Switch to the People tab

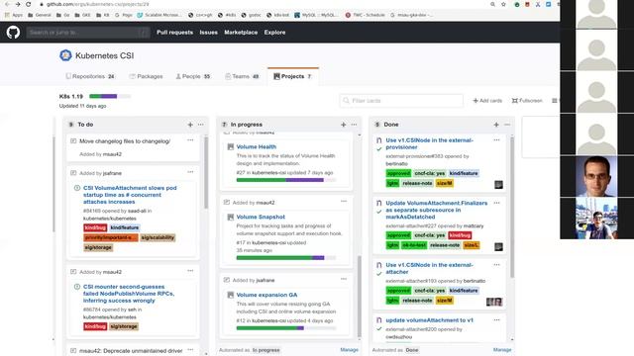click(193, 76)
